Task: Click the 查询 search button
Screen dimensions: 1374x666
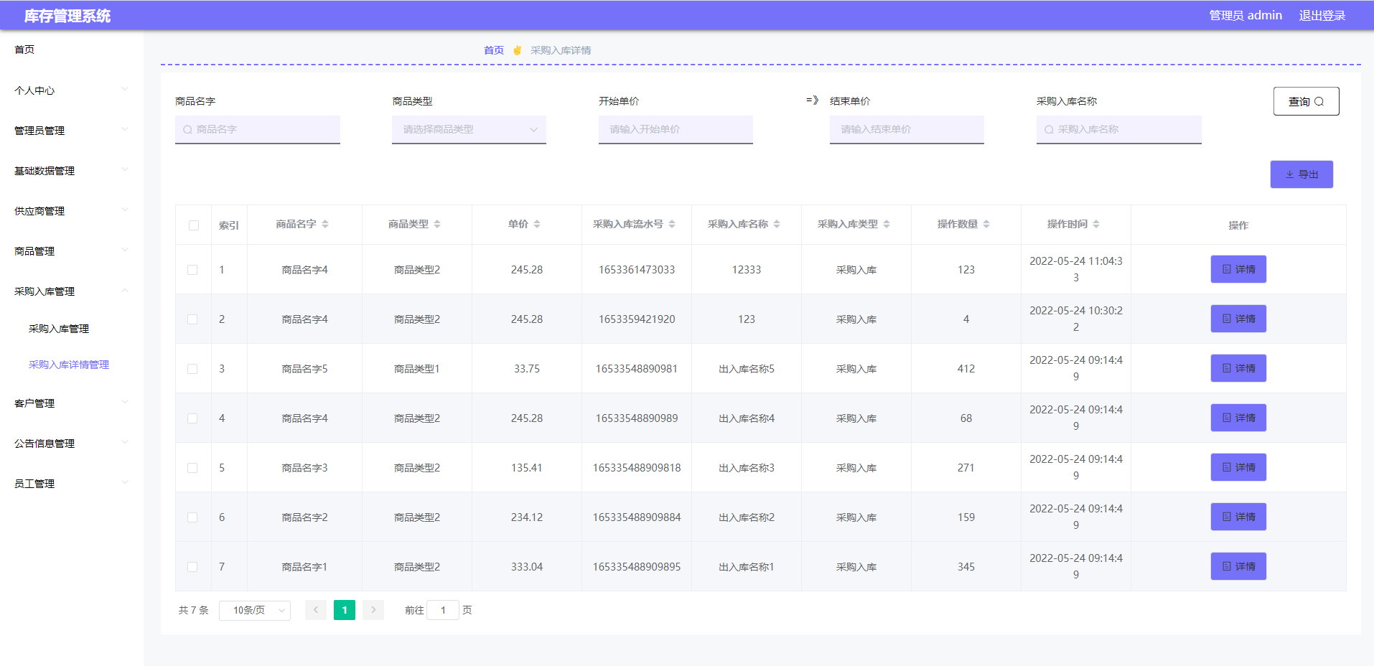Action: [1306, 101]
